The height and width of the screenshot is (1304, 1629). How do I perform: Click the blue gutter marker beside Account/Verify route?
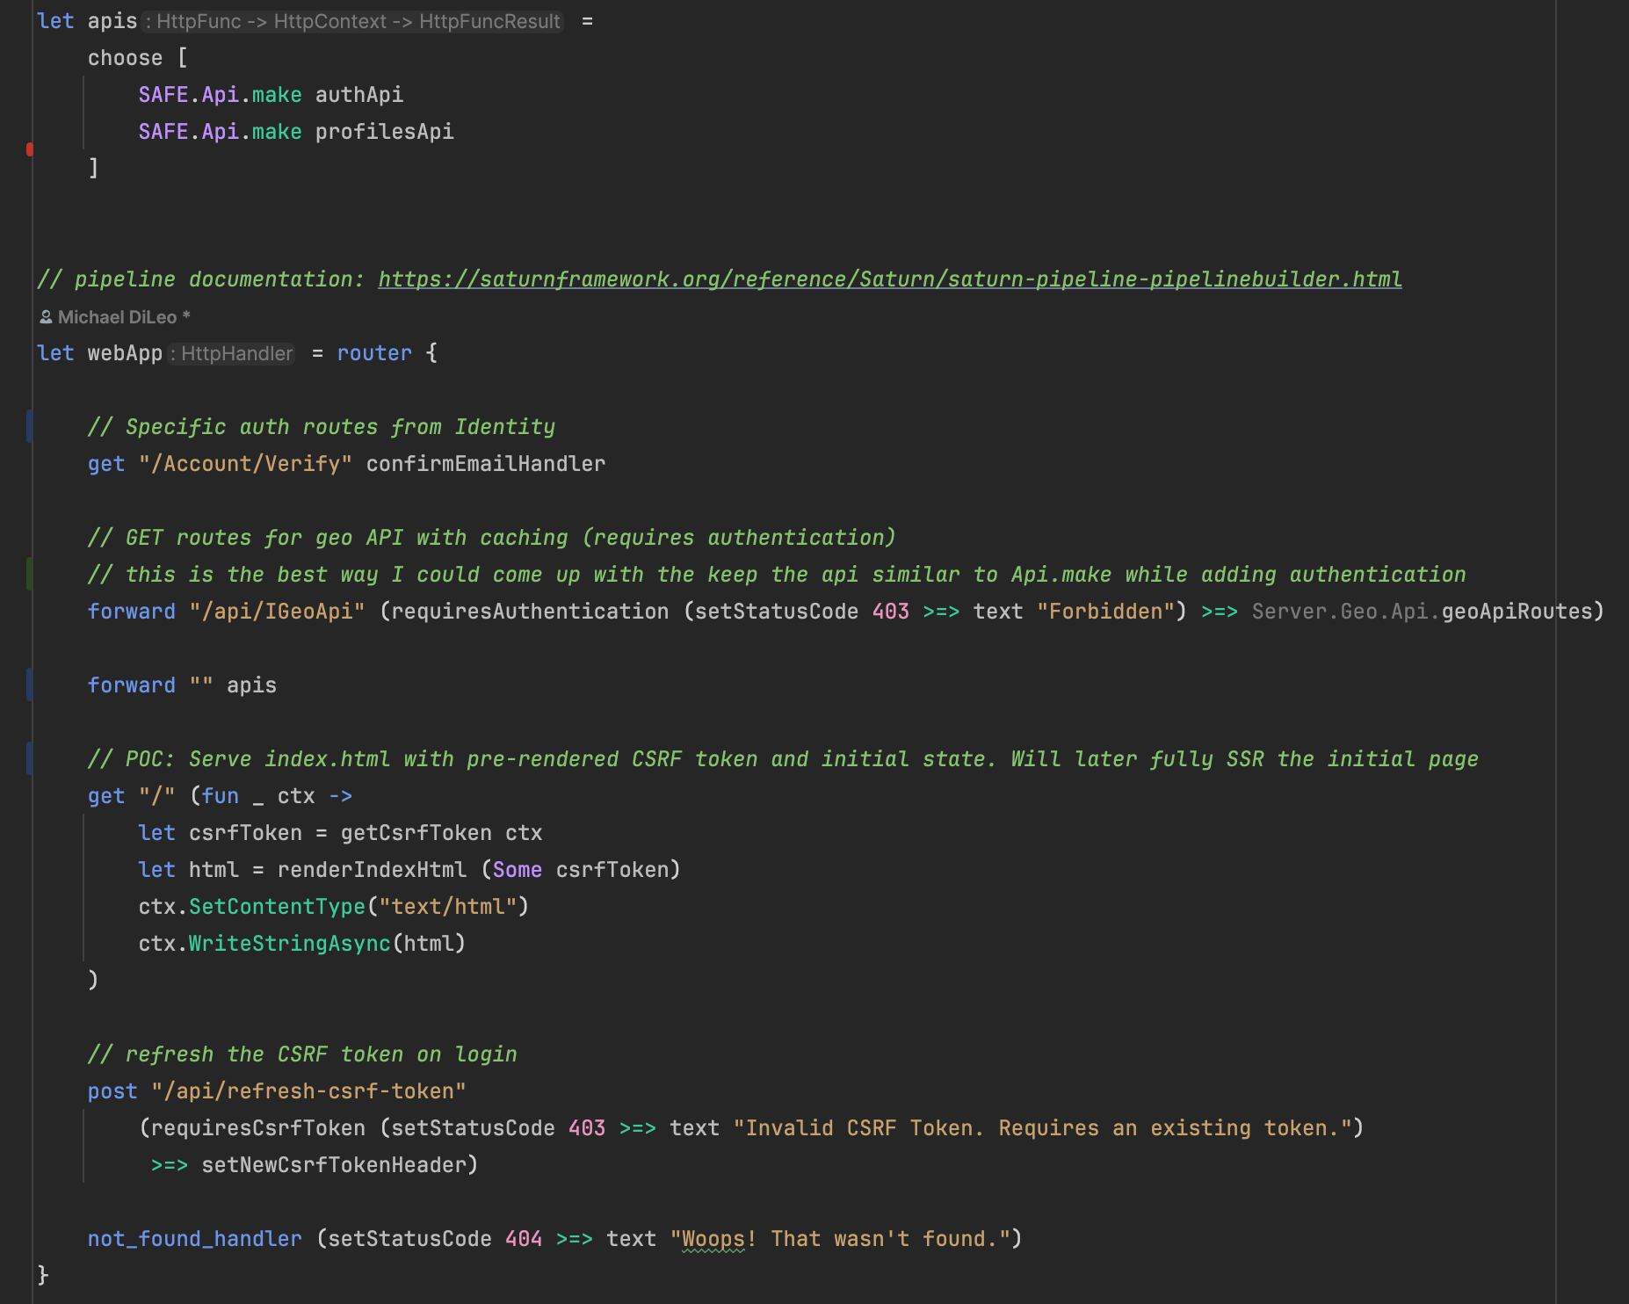32,426
